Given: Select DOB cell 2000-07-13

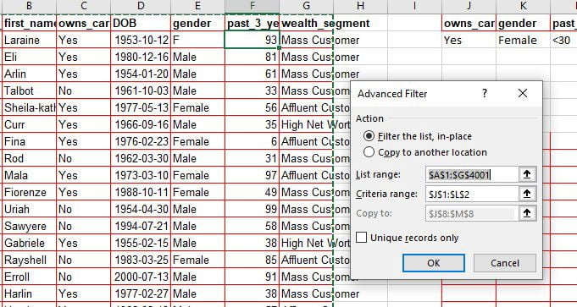Looking at the screenshot, I should pos(141,277).
